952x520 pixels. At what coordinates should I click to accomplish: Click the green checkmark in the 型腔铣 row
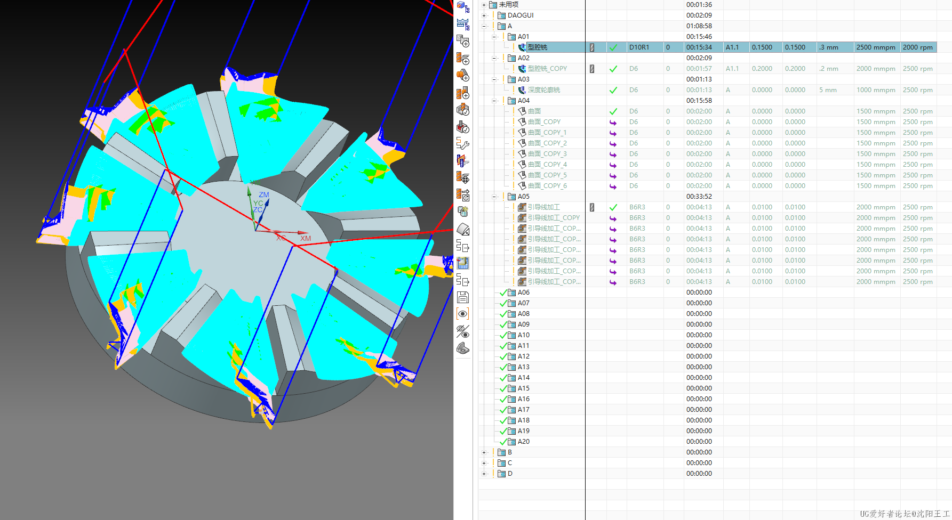point(613,47)
